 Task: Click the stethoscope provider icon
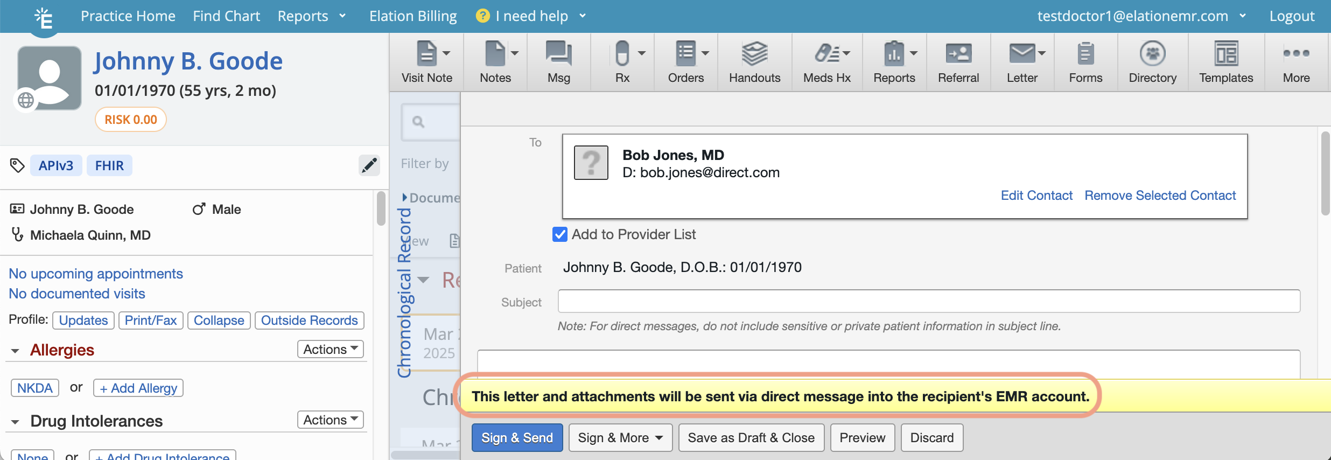tap(17, 235)
